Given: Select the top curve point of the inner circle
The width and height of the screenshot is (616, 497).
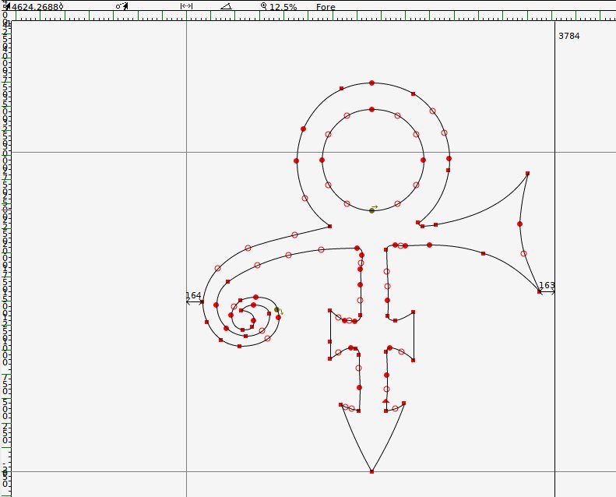Looking at the screenshot, I should [x=371, y=109].
